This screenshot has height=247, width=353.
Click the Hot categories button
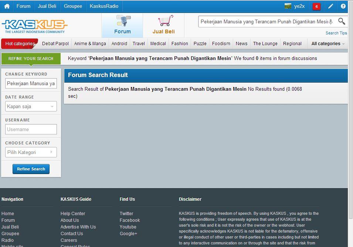(20, 44)
